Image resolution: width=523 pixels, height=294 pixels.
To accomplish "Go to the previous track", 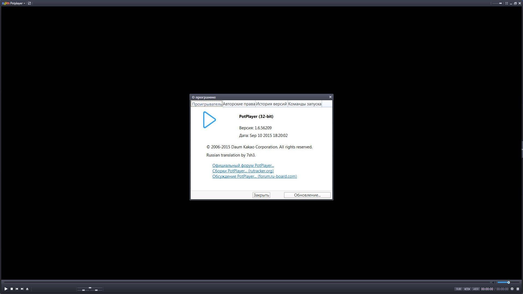I will [17, 289].
